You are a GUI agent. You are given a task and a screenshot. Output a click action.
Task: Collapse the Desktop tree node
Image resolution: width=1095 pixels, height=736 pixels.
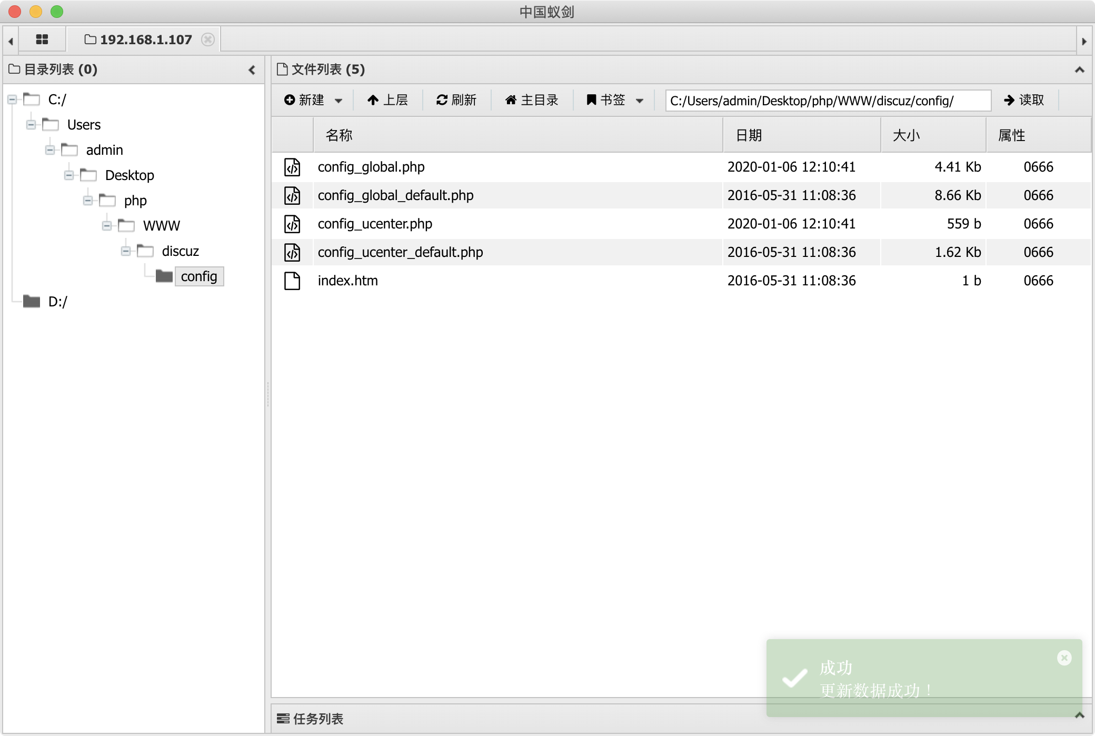coord(69,175)
